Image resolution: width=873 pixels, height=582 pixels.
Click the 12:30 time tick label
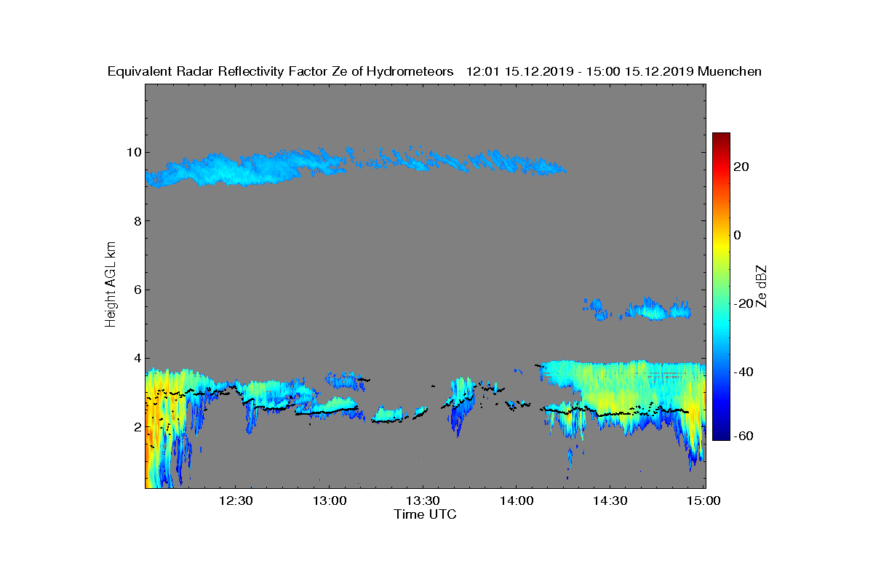click(235, 501)
